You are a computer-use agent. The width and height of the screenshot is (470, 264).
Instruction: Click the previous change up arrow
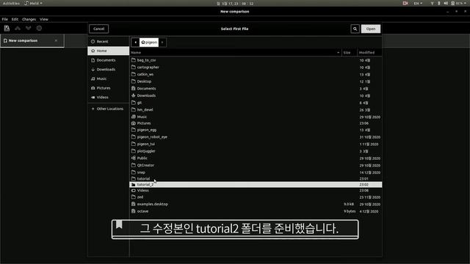pos(18,28)
